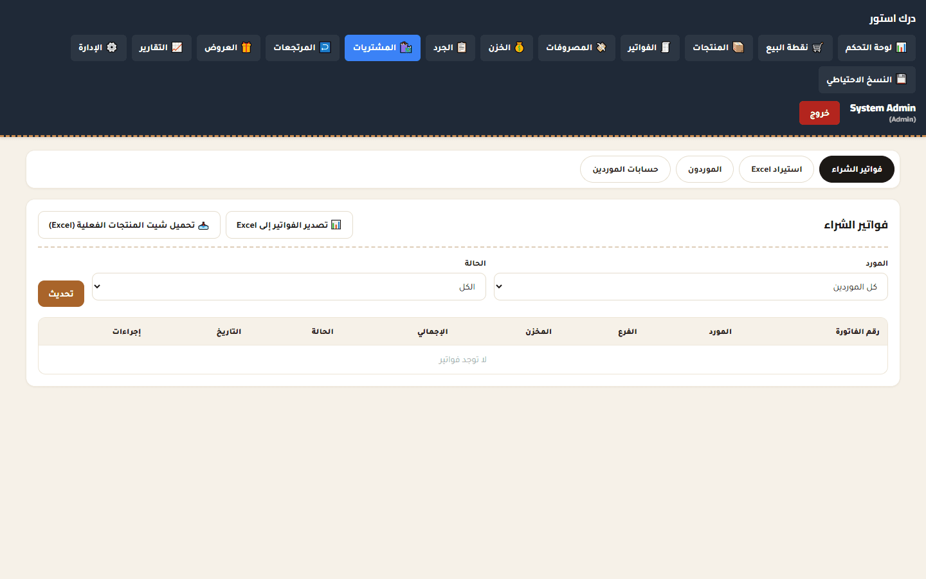Click the money bag icon in الخزن
Screen dimensions: 926x579
pos(519,48)
